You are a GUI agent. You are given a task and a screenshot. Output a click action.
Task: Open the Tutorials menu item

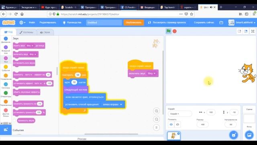72,23
